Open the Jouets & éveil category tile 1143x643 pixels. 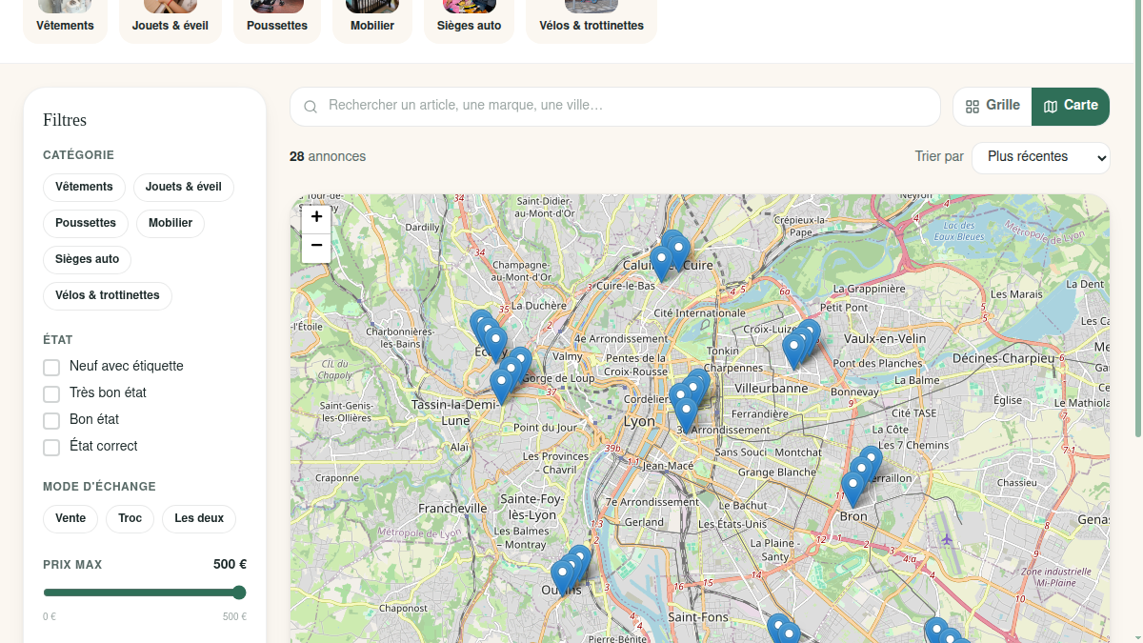[x=170, y=19]
